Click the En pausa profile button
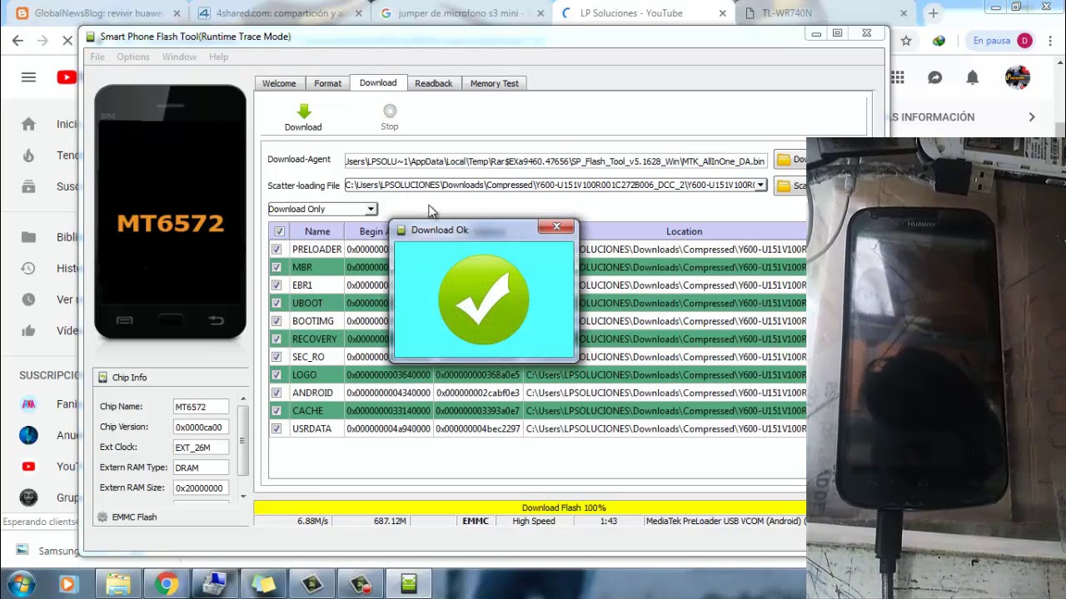The width and height of the screenshot is (1066, 599). tap(1002, 41)
